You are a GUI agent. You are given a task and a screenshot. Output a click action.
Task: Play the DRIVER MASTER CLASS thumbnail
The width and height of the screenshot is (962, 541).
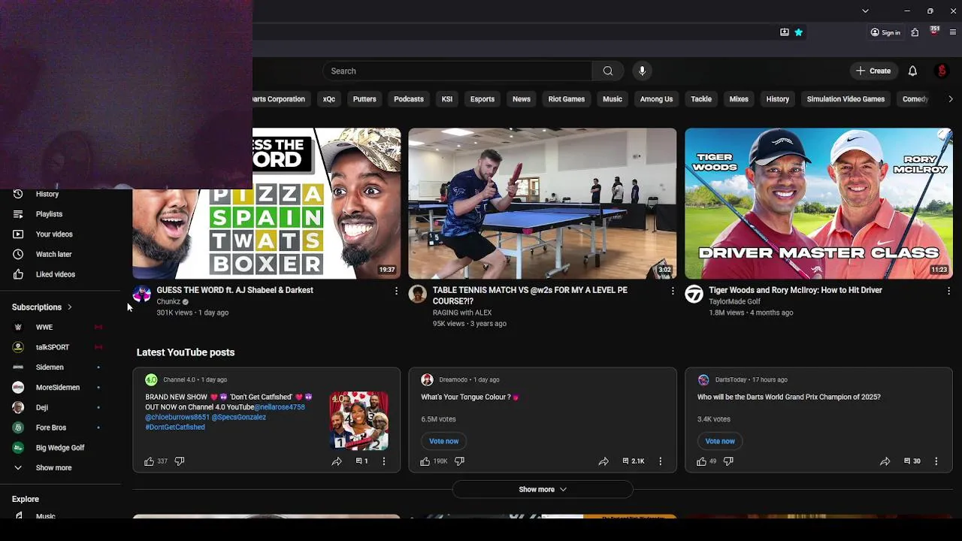click(818, 204)
